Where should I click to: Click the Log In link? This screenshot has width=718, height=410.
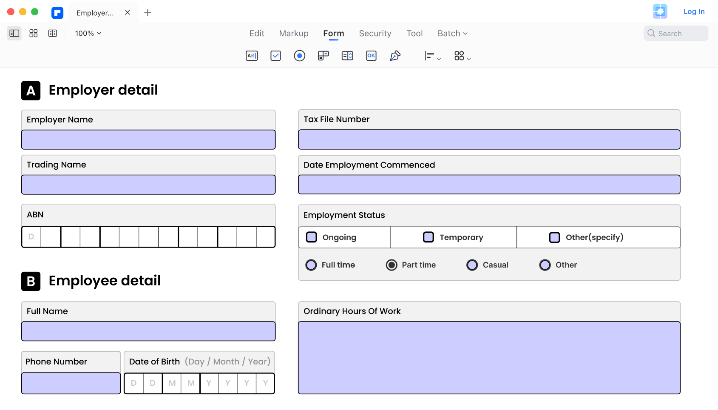694,11
